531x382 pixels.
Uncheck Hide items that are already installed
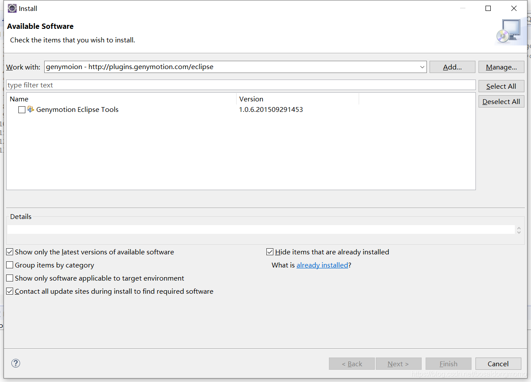pyautogui.click(x=270, y=252)
